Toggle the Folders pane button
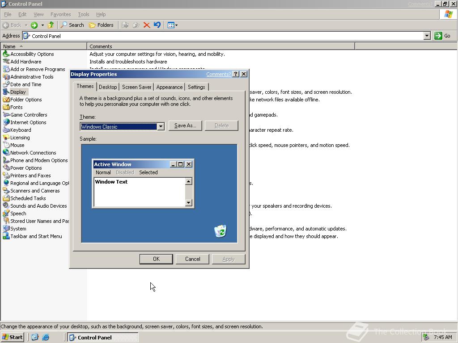Image resolution: width=458 pixels, height=343 pixels. tap(101, 25)
